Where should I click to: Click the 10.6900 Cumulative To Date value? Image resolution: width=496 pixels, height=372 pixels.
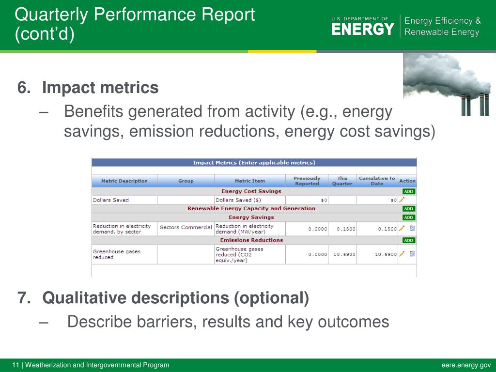click(x=386, y=254)
